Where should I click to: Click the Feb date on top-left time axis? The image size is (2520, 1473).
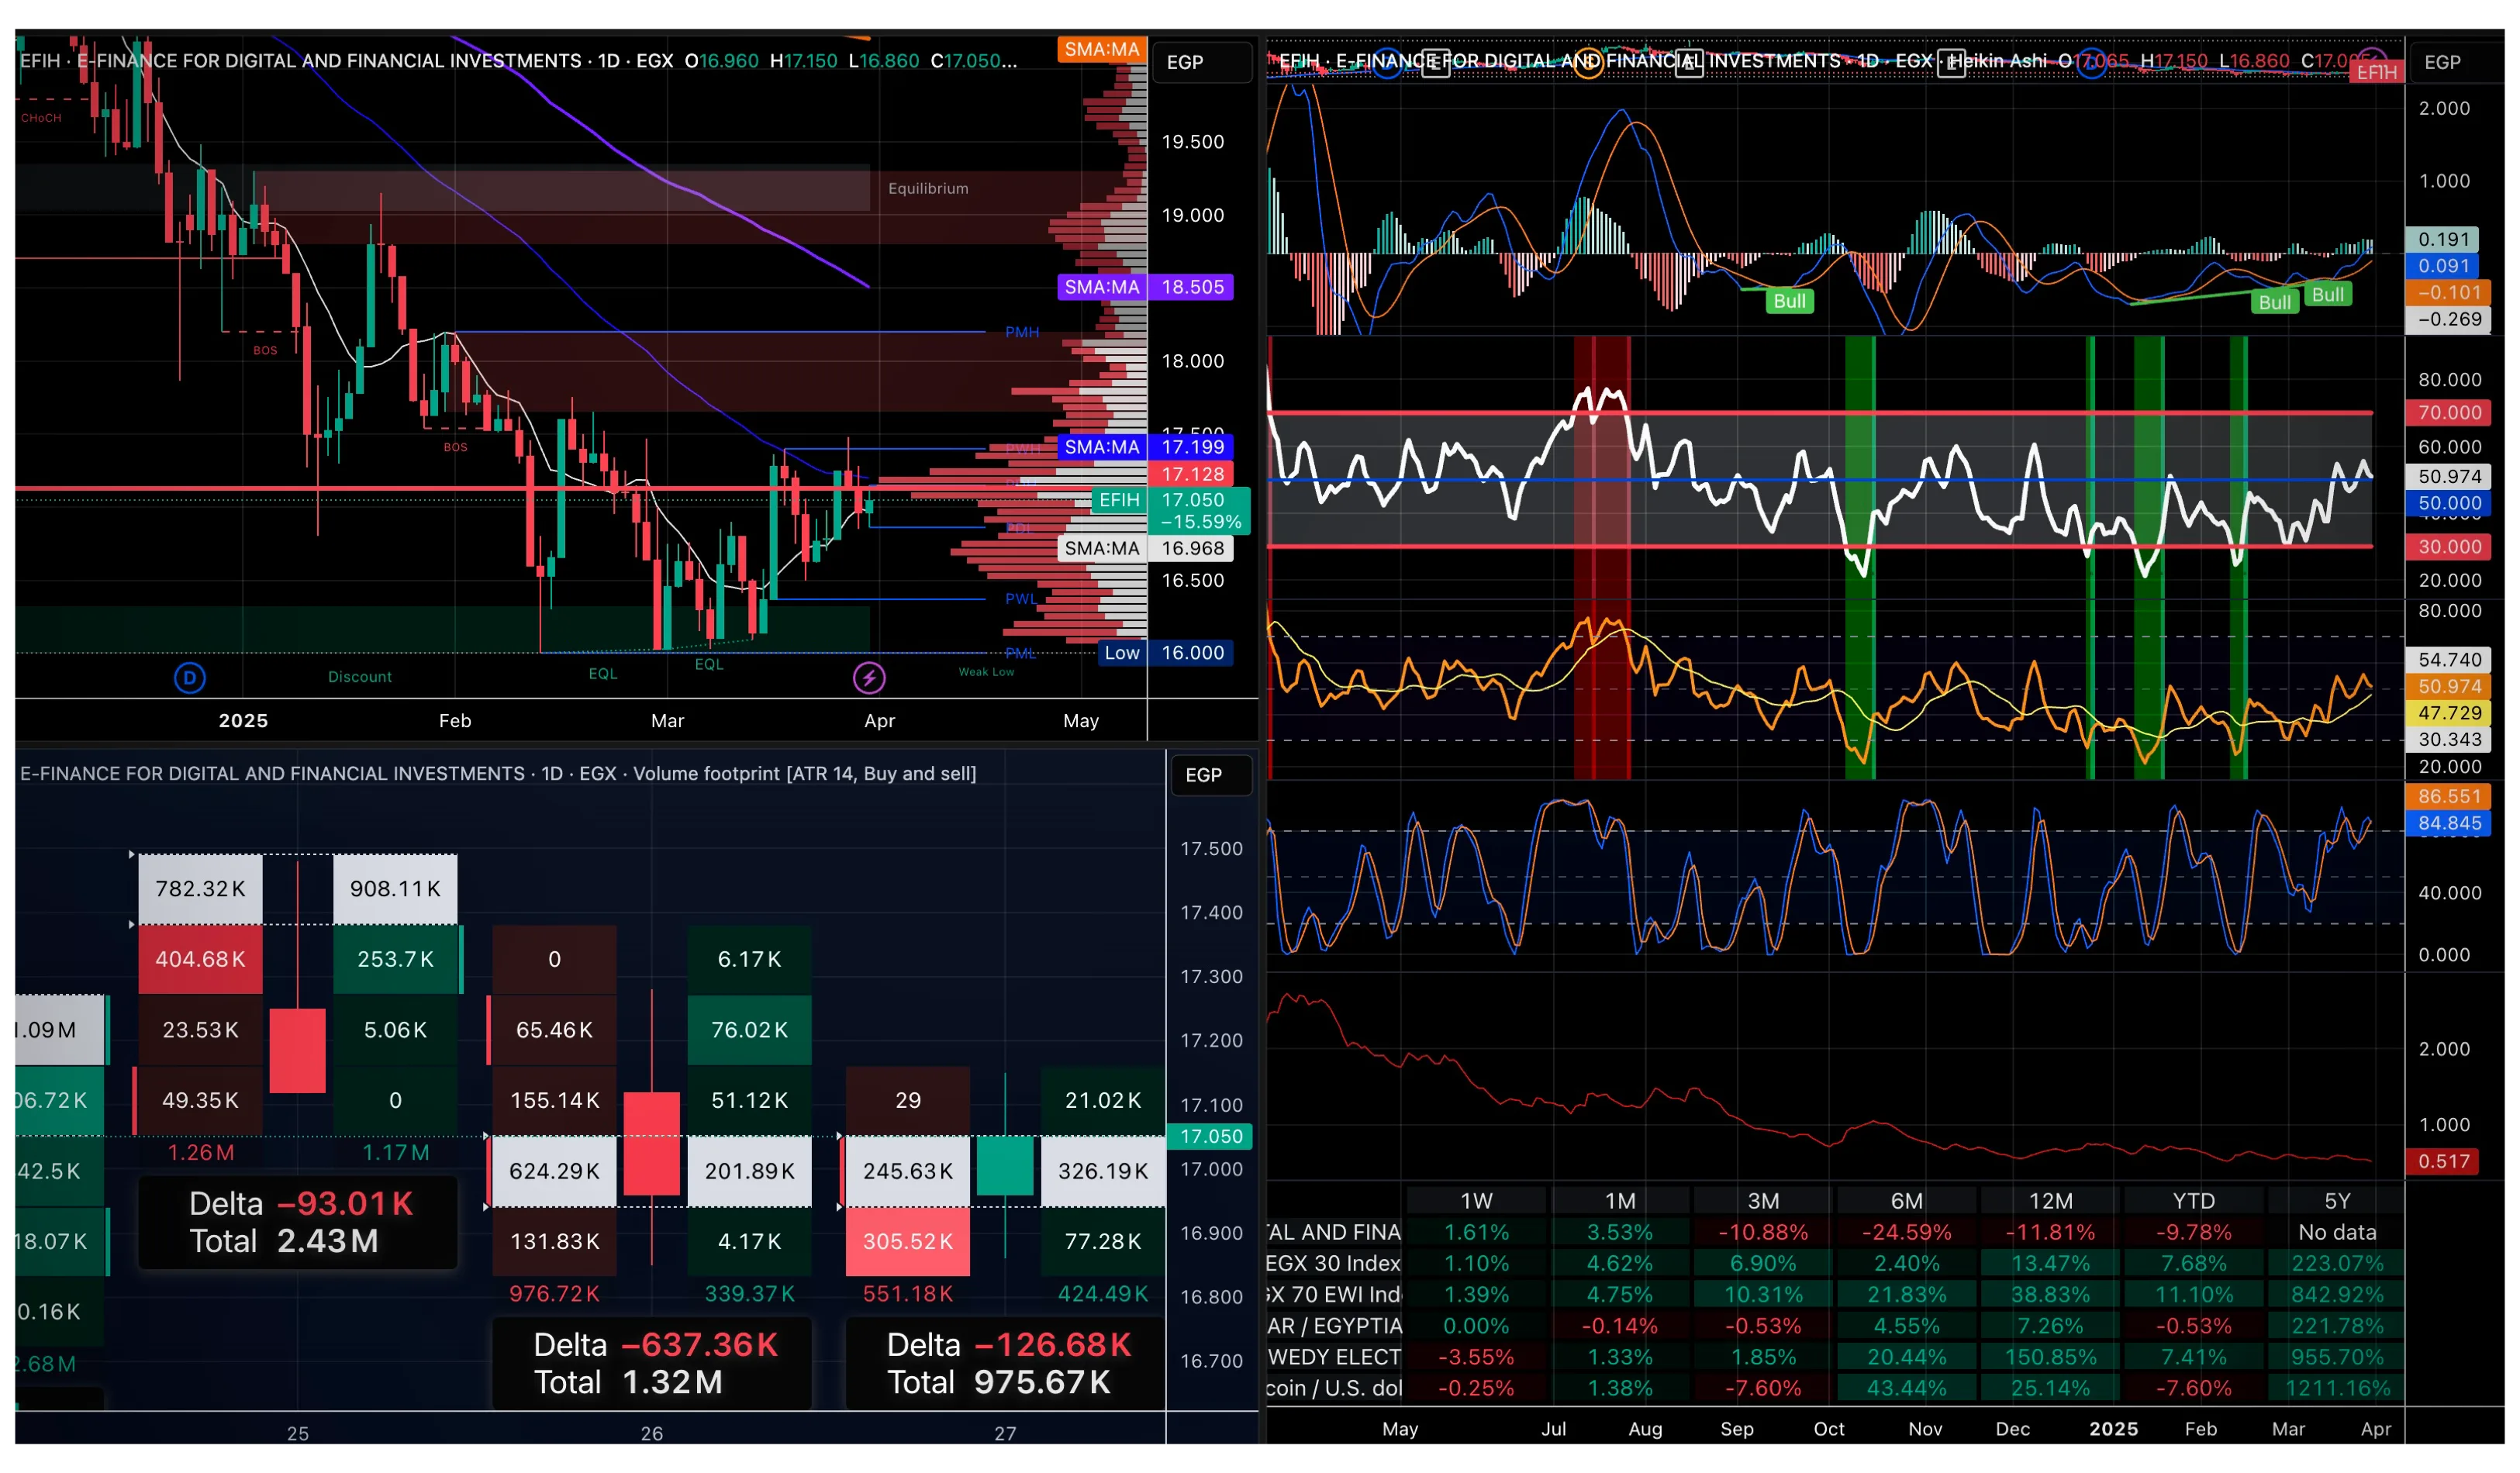pos(455,721)
